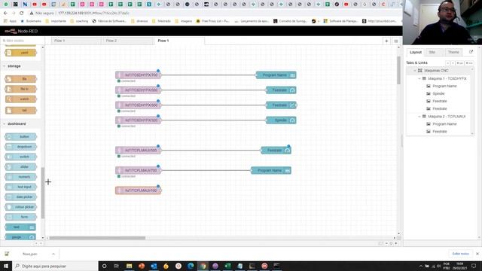Viewport: 482px width, 271px height.
Task: Click the add link button in Tabs & Links
Action: 469,63
